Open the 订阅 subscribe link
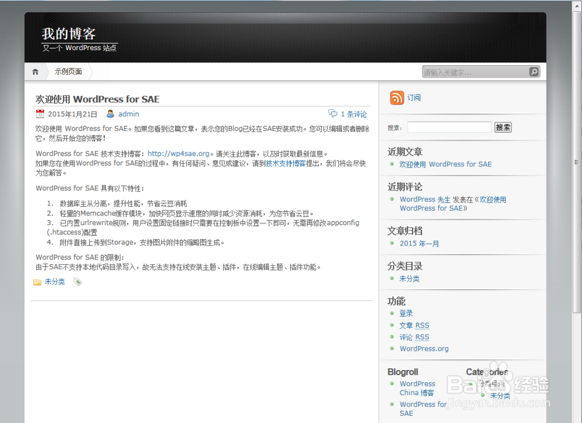Viewport: 582px width, 423px height. tap(414, 98)
